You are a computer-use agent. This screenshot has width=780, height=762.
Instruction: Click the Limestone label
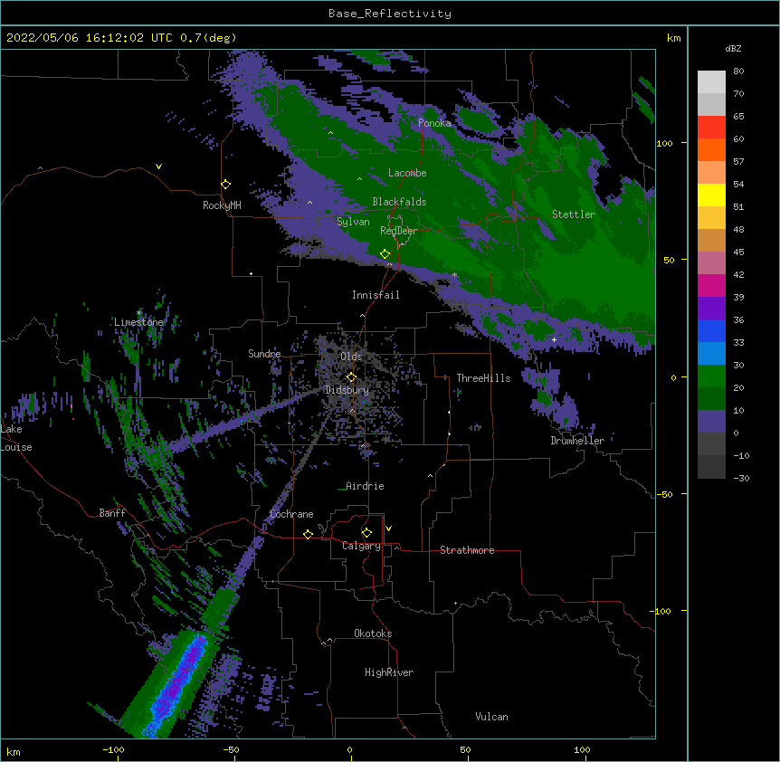click(x=138, y=322)
